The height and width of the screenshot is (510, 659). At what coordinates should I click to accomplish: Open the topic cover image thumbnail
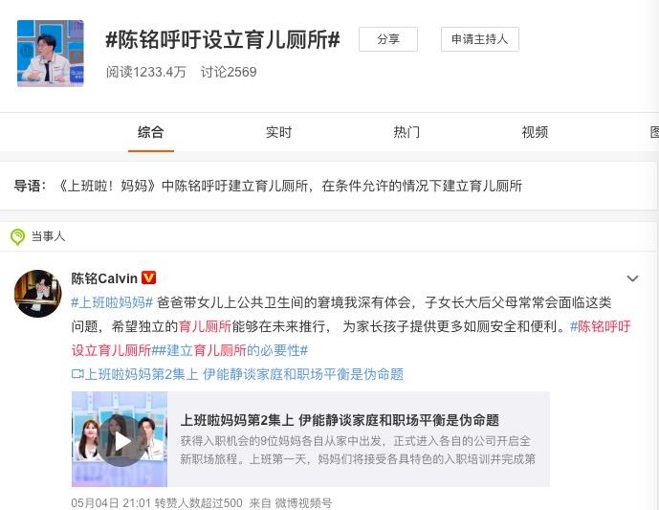click(51, 54)
